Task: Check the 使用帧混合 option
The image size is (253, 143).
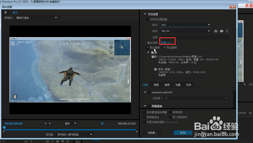Action: [x=144, y=117]
